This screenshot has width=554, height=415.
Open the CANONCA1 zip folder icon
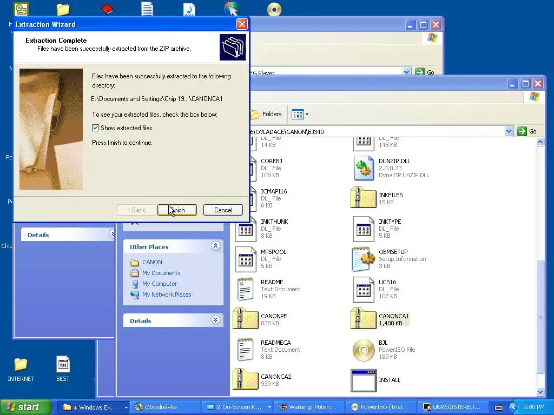point(363,319)
